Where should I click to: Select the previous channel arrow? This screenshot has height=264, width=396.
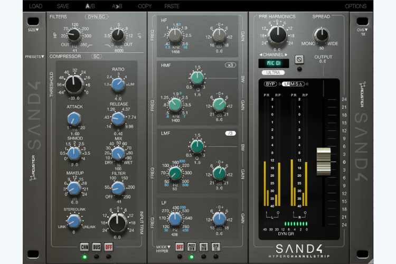pos(261,54)
